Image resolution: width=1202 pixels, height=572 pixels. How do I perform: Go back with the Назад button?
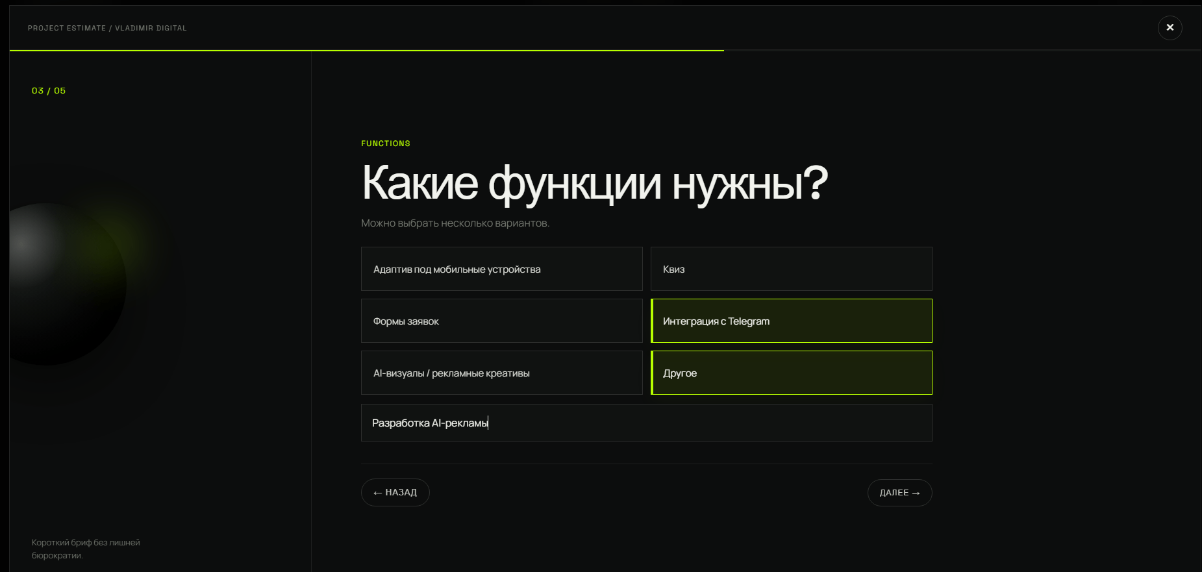coord(395,492)
